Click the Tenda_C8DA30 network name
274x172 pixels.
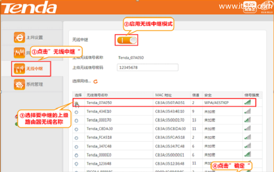pos(100,129)
